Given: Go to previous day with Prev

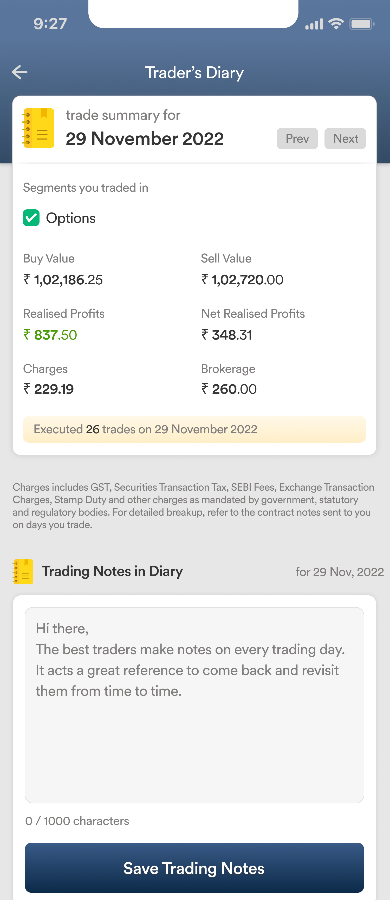Looking at the screenshot, I should coord(297,138).
